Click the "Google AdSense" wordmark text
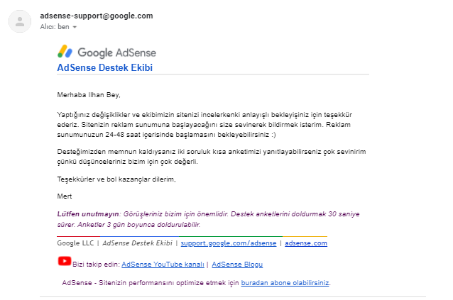The height and width of the screenshot is (300, 453). pos(116,52)
